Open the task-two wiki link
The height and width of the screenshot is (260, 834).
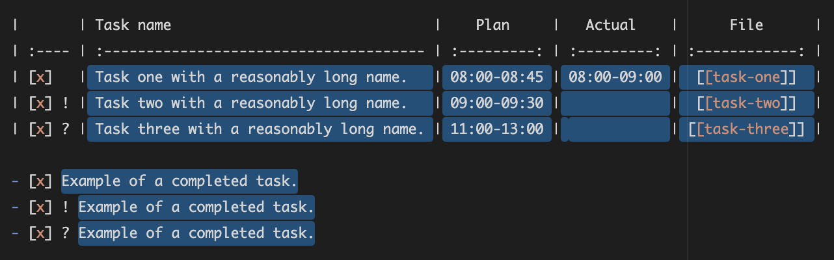pos(746,103)
